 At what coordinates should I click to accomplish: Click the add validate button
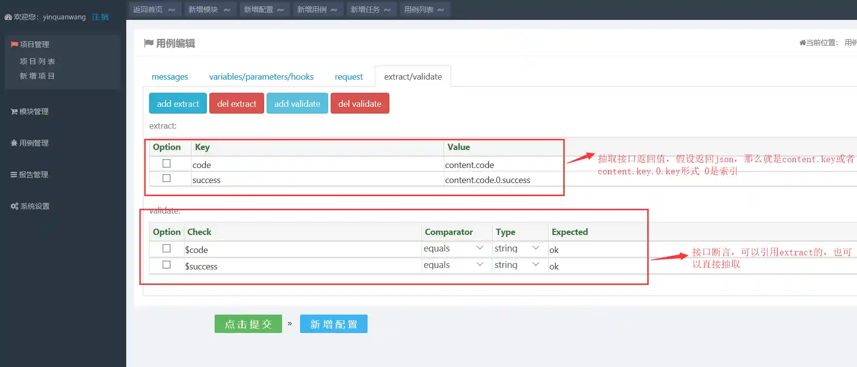(297, 103)
